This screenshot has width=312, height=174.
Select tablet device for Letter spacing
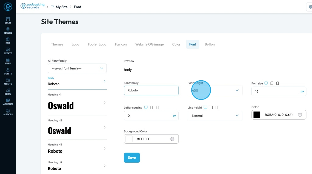(152, 108)
